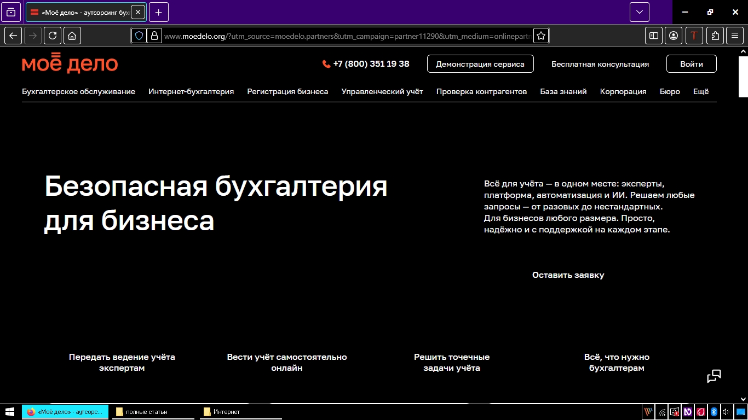Open Firefox View recent browsing icon
The width and height of the screenshot is (748, 420).
pyautogui.click(x=11, y=12)
